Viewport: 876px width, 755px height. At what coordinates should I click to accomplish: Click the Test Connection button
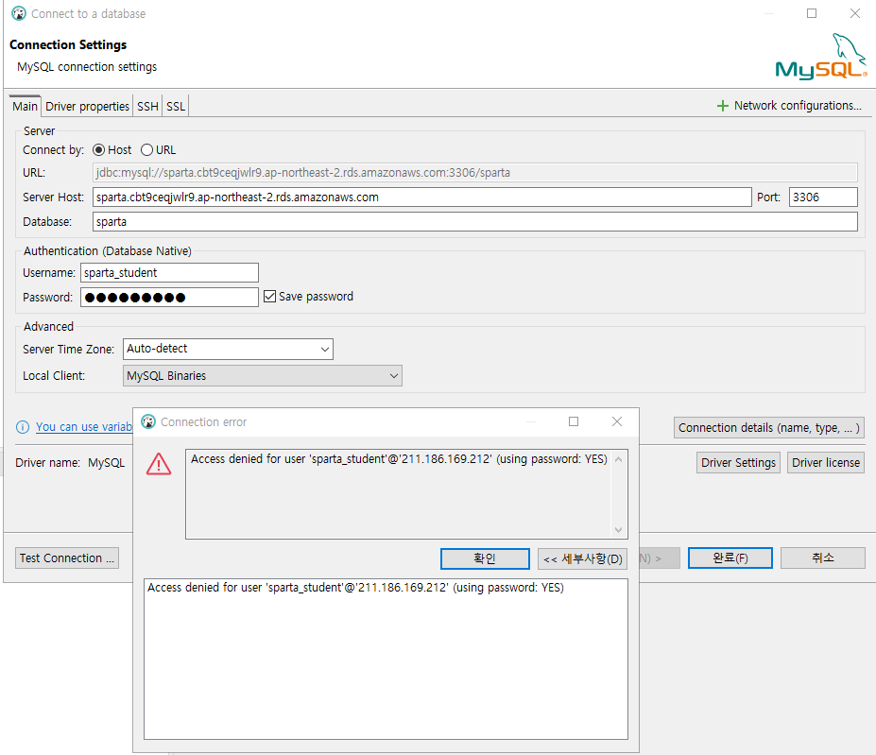point(67,558)
